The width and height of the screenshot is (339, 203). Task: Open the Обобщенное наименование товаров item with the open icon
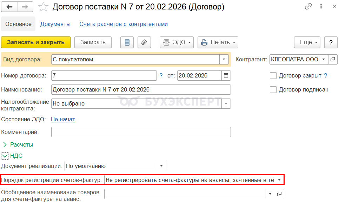tap(279, 194)
